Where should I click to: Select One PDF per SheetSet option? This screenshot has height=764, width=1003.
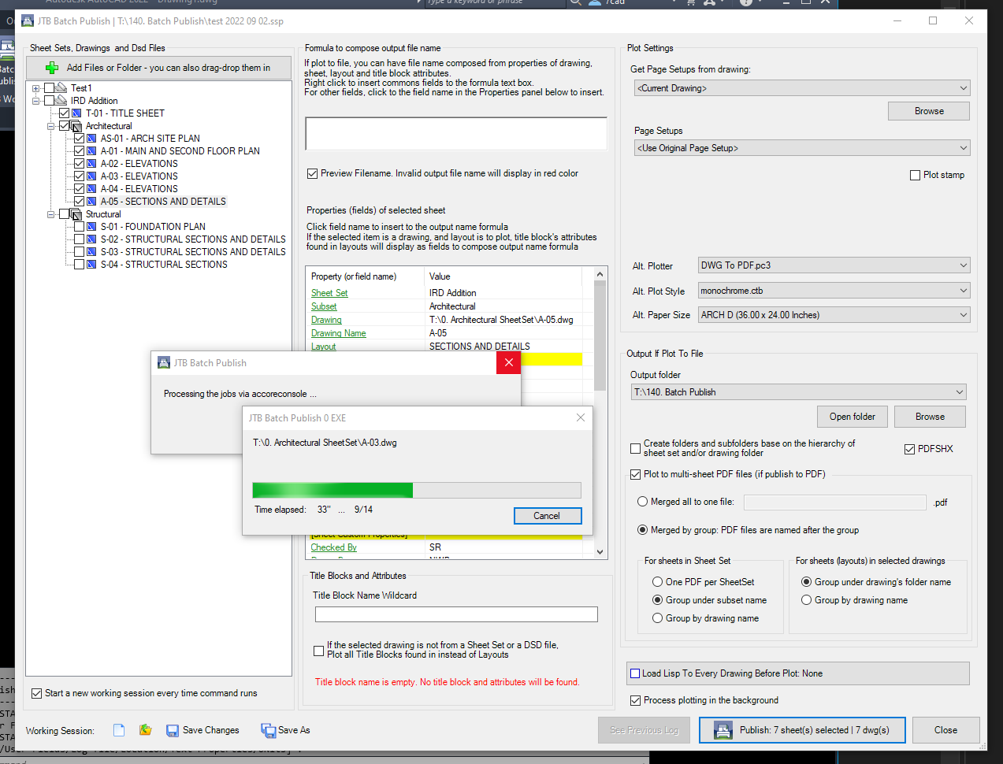click(657, 582)
